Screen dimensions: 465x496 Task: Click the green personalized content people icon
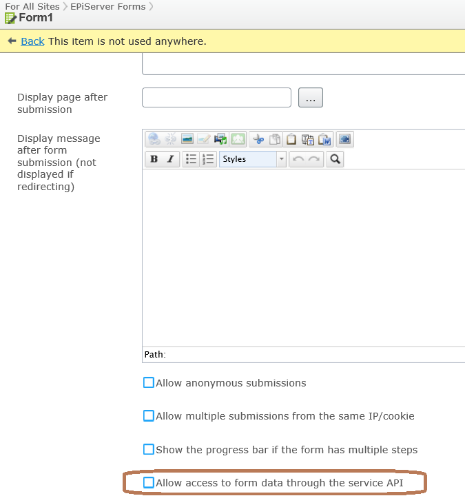point(238,139)
